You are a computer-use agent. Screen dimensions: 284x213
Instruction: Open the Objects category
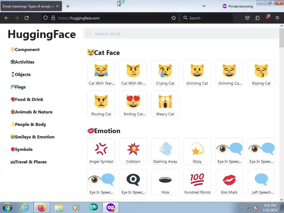point(21,74)
